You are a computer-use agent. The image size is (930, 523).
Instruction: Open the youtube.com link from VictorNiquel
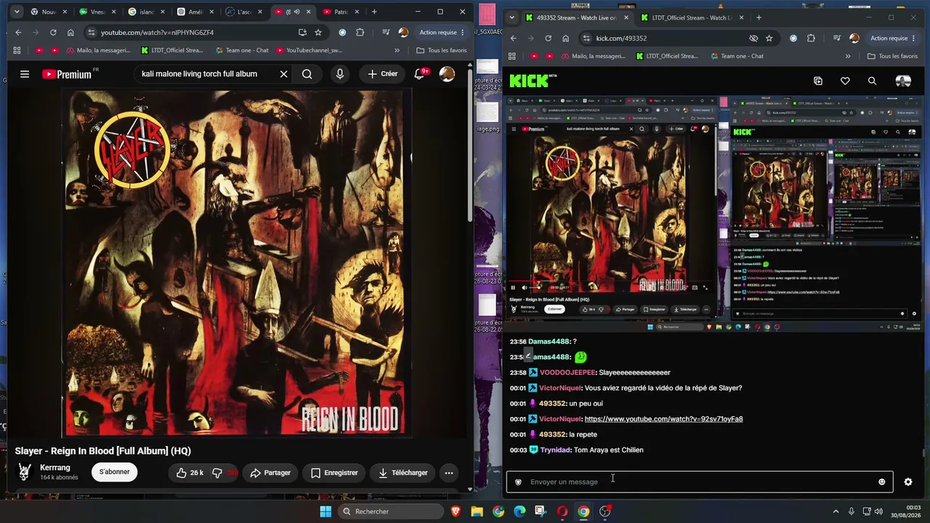(663, 419)
